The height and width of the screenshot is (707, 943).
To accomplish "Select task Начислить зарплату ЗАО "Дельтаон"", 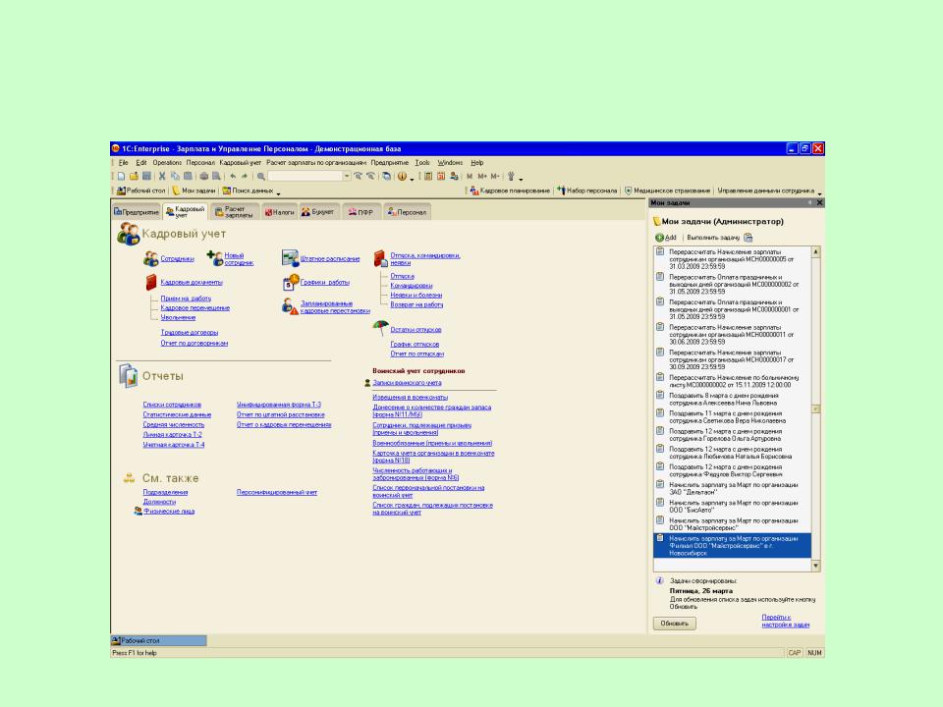I will click(x=733, y=488).
